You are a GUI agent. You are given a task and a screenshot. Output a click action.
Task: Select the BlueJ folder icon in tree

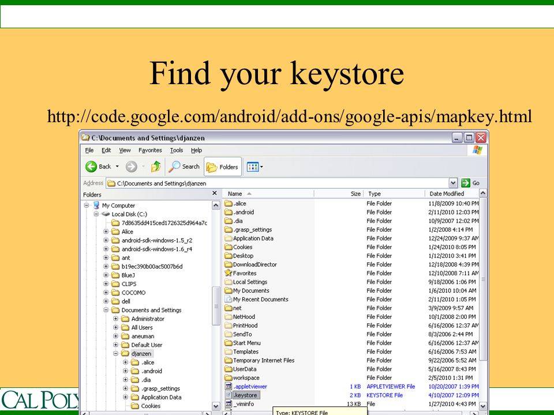coord(115,275)
